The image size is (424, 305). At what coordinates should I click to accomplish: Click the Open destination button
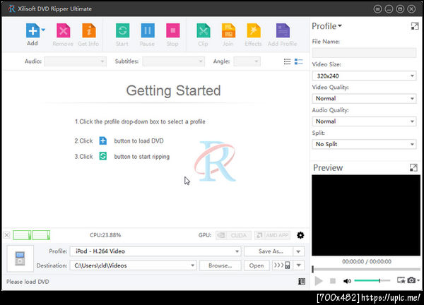tap(257, 265)
